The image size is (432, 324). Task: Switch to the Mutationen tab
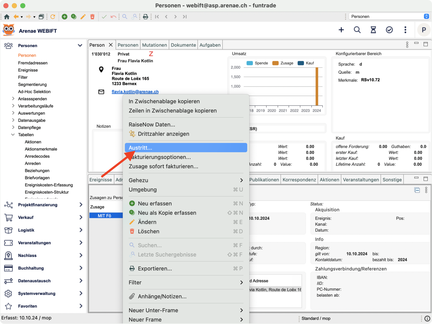tap(154, 45)
